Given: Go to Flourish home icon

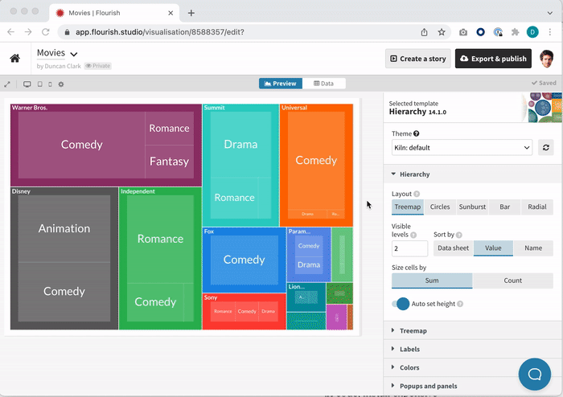Looking at the screenshot, I should [x=14, y=59].
